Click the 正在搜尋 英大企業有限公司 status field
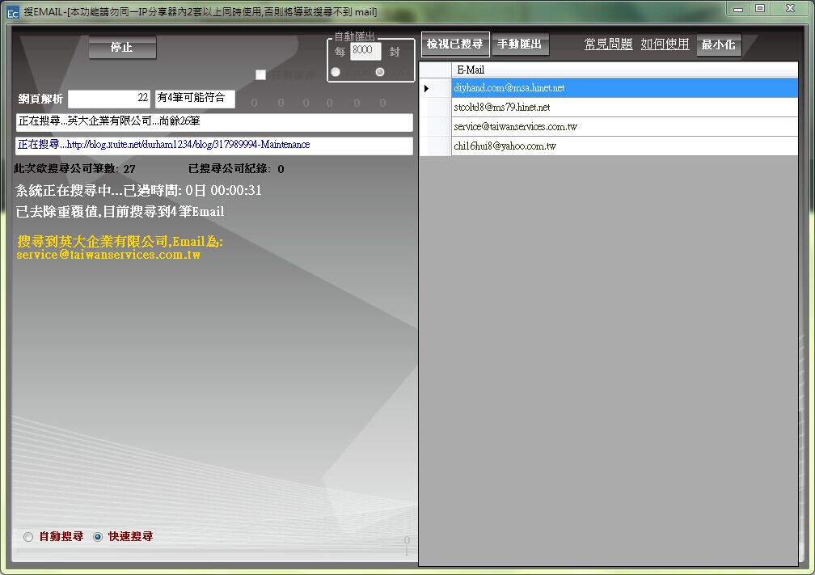The image size is (815, 575). click(x=214, y=122)
